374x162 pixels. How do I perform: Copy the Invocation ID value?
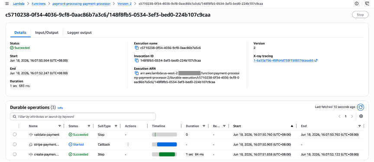pos(137,60)
